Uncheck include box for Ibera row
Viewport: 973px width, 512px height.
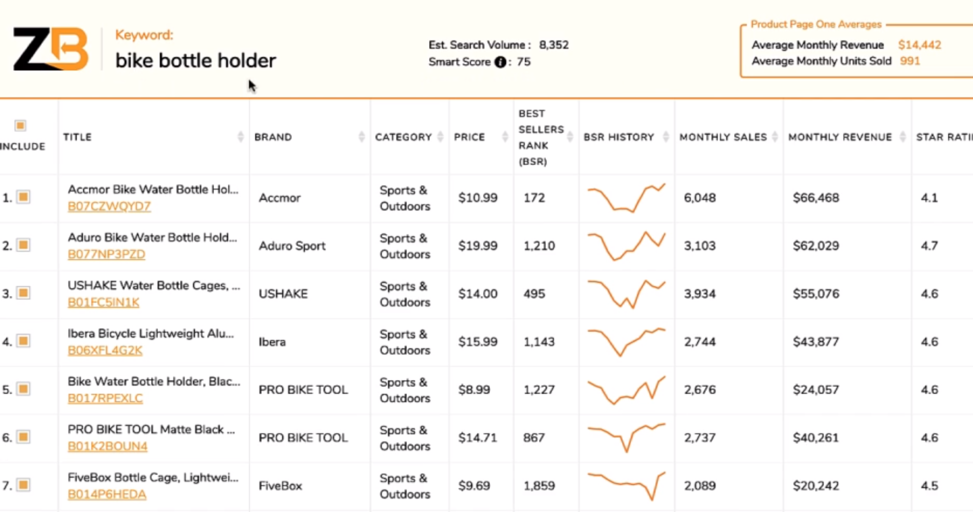tap(23, 341)
